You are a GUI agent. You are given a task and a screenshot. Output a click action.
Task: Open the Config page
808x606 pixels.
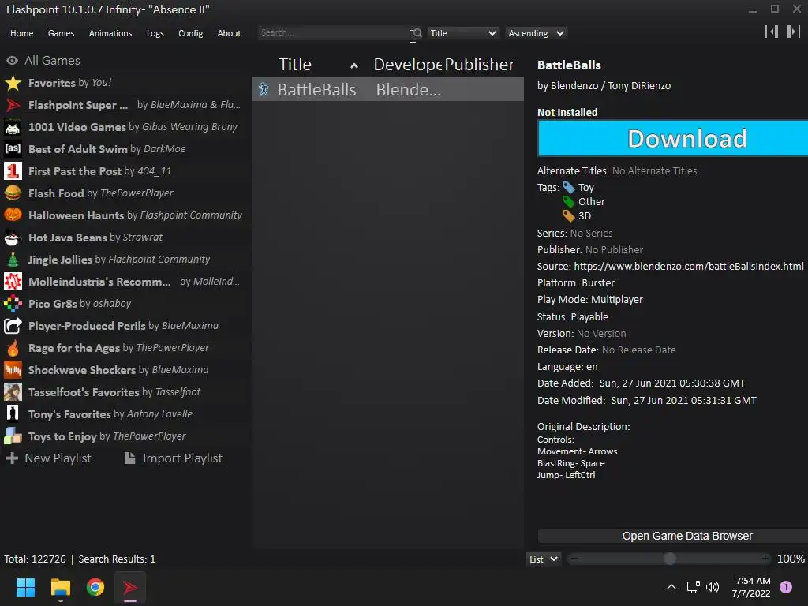click(191, 33)
